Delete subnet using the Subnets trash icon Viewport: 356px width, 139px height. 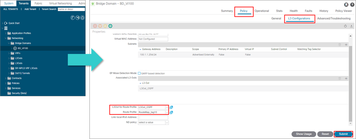click(340, 45)
